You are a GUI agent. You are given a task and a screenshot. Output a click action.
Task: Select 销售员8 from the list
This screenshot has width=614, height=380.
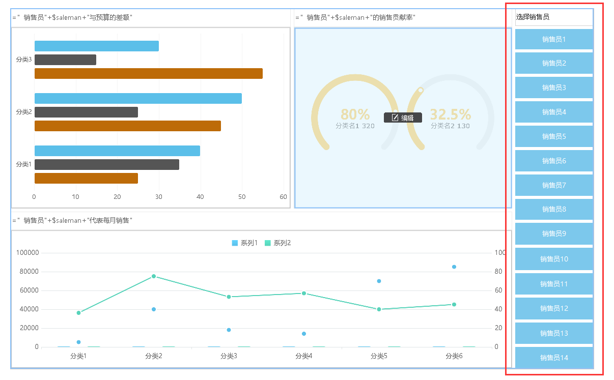click(x=554, y=209)
